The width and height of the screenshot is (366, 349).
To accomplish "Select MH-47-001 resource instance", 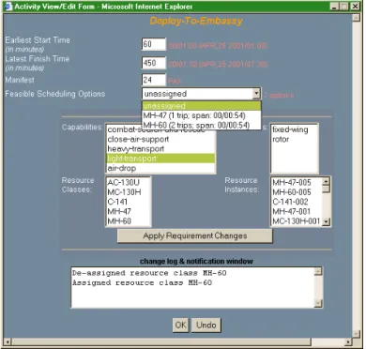I will coord(297,211).
